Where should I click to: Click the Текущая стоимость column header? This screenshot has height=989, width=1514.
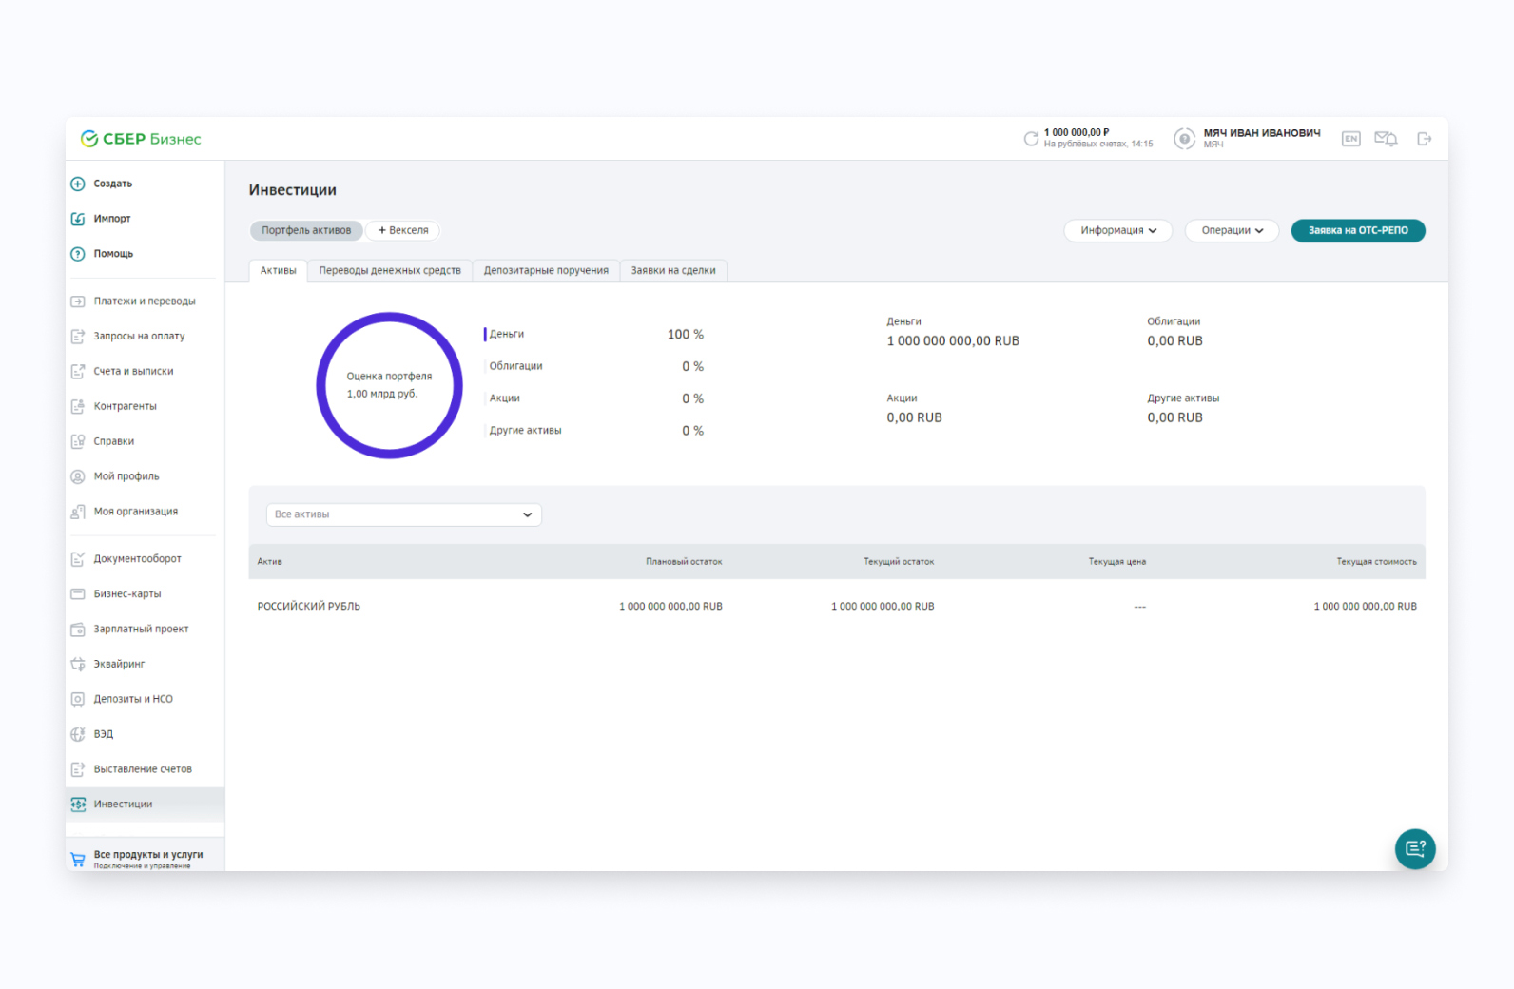pyautogui.click(x=1376, y=562)
